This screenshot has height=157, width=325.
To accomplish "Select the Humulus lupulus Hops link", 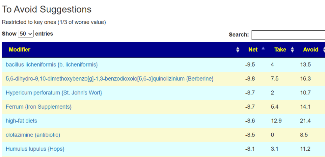I will [x=35, y=149].
